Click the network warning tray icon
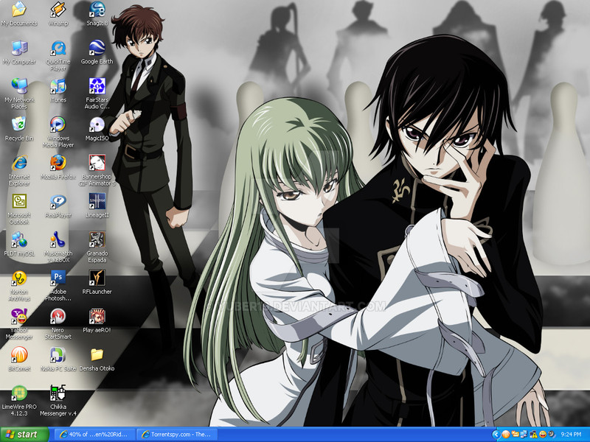The width and height of the screenshot is (590, 442). pos(533,435)
